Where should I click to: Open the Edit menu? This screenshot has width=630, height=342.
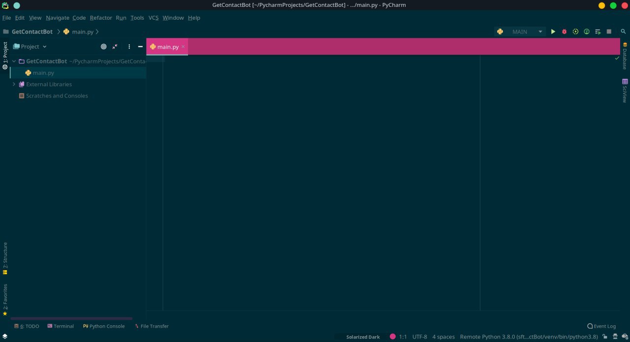pos(20,18)
